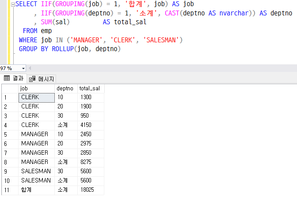Screen dimensions: 297x197
Task: Select row header number 1
Action: tap(10, 97)
